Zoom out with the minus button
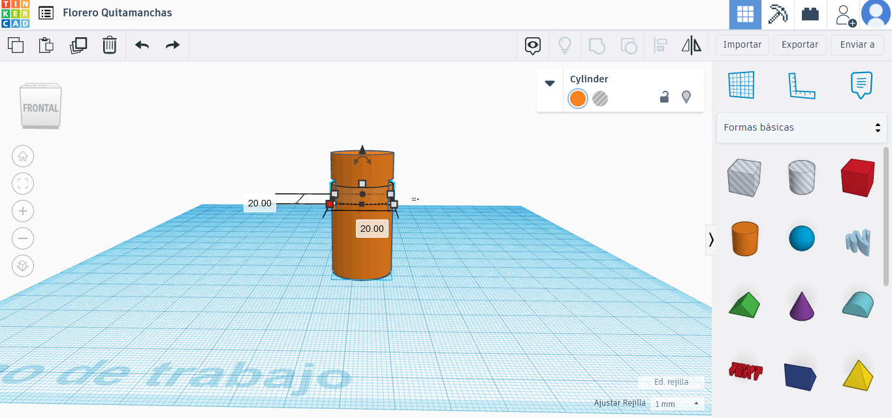The height and width of the screenshot is (418, 892). 23,238
